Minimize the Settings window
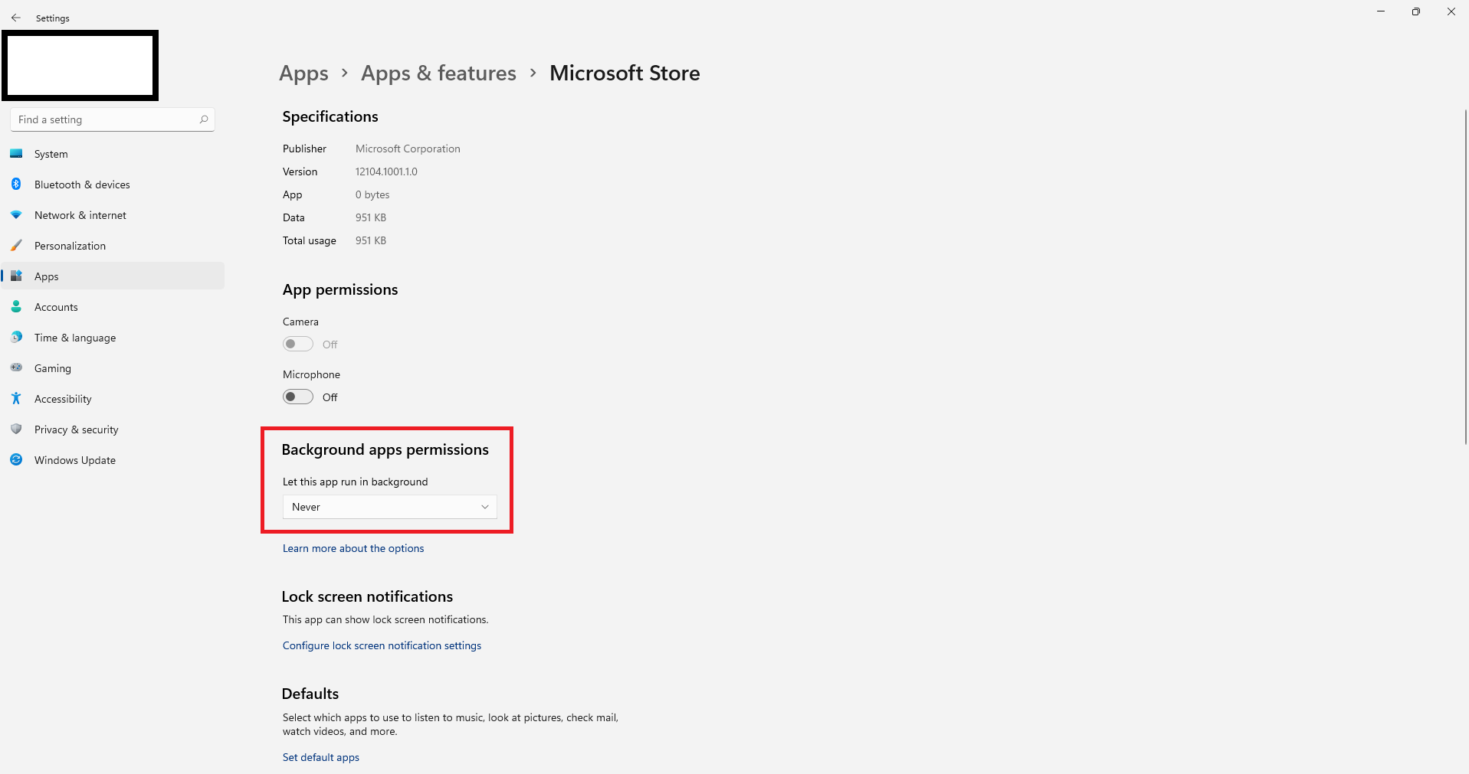The image size is (1469, 774). (1381, 11)
